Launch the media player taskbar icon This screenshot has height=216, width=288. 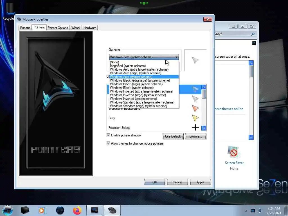click(x=42, y=210)
